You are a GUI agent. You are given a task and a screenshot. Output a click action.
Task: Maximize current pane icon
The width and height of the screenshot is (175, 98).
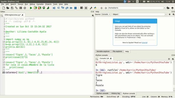81,8
